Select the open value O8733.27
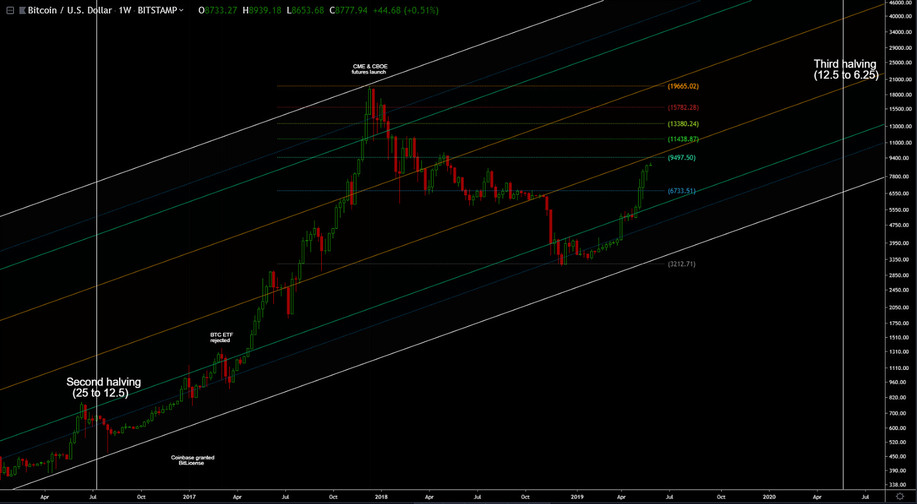Screen dimensions: 917x504 pyautogui.click(x=217, y=10)
